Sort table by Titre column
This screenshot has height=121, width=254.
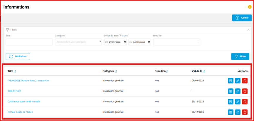pyautogui.click(x=15, y=71)
